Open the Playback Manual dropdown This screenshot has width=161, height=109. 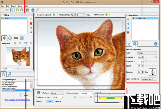coord(57,93)
